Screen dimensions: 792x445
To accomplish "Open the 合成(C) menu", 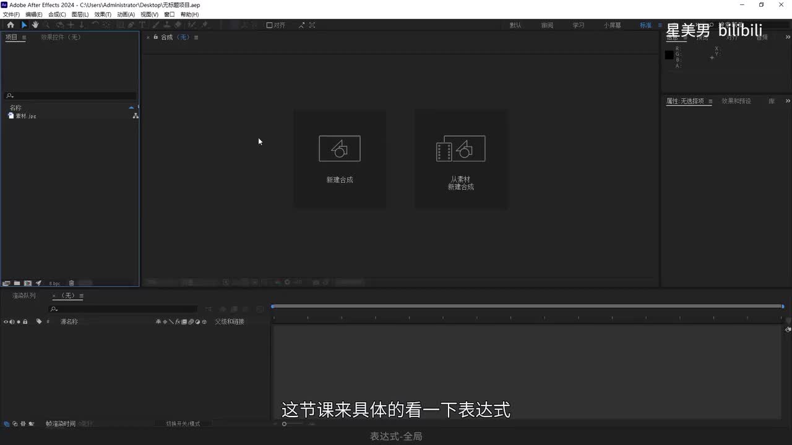I will [x=57, y=14].
